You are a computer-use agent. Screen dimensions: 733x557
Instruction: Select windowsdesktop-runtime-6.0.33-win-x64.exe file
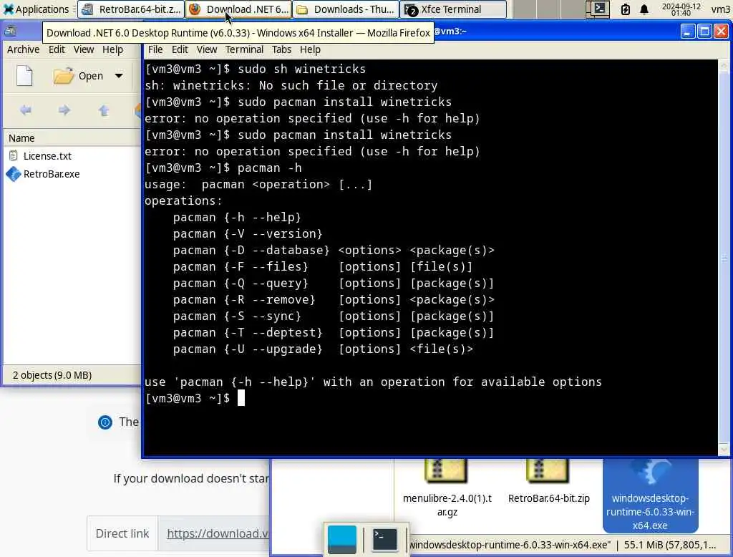[650, 495]
